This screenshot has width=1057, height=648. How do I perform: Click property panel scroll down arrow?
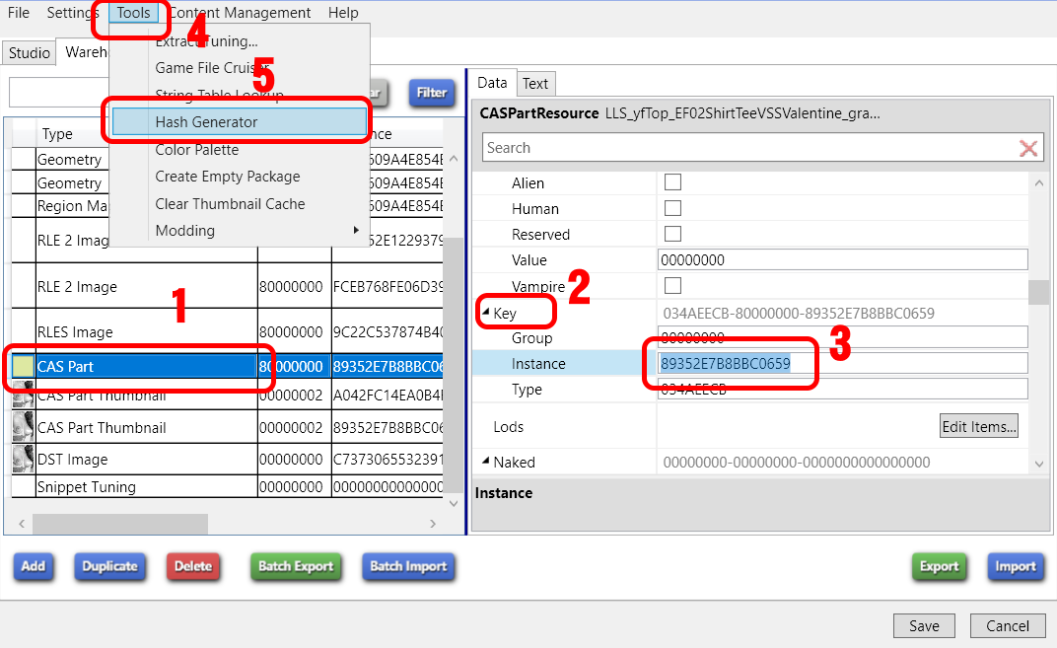[x=1039, y=464]
